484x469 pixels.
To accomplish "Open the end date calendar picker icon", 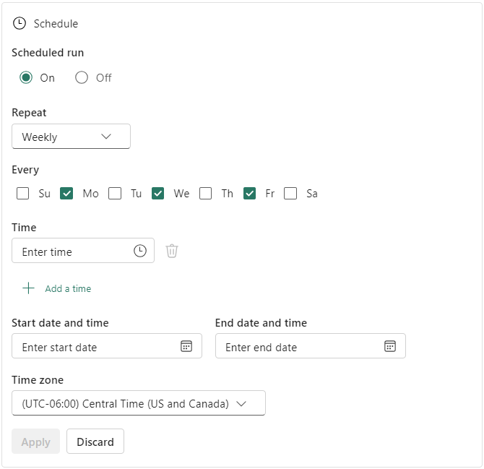I will 390,346.
